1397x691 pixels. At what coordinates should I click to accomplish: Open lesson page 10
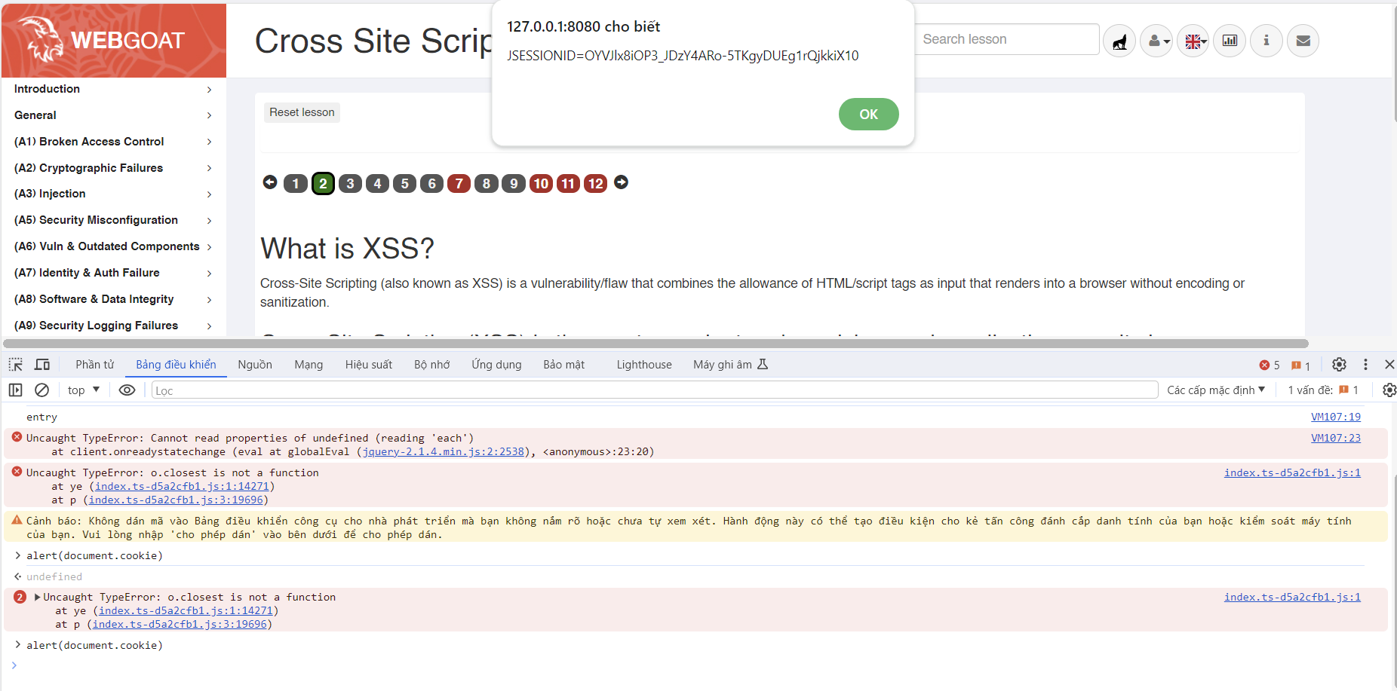pyautogui.click(x=541, y=183)
